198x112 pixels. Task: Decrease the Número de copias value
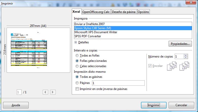click(186, 58)
